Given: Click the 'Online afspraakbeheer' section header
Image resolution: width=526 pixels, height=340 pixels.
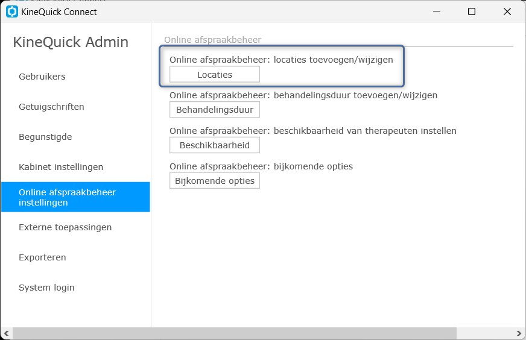Looking at the screenshot, I should pos(213,40).
